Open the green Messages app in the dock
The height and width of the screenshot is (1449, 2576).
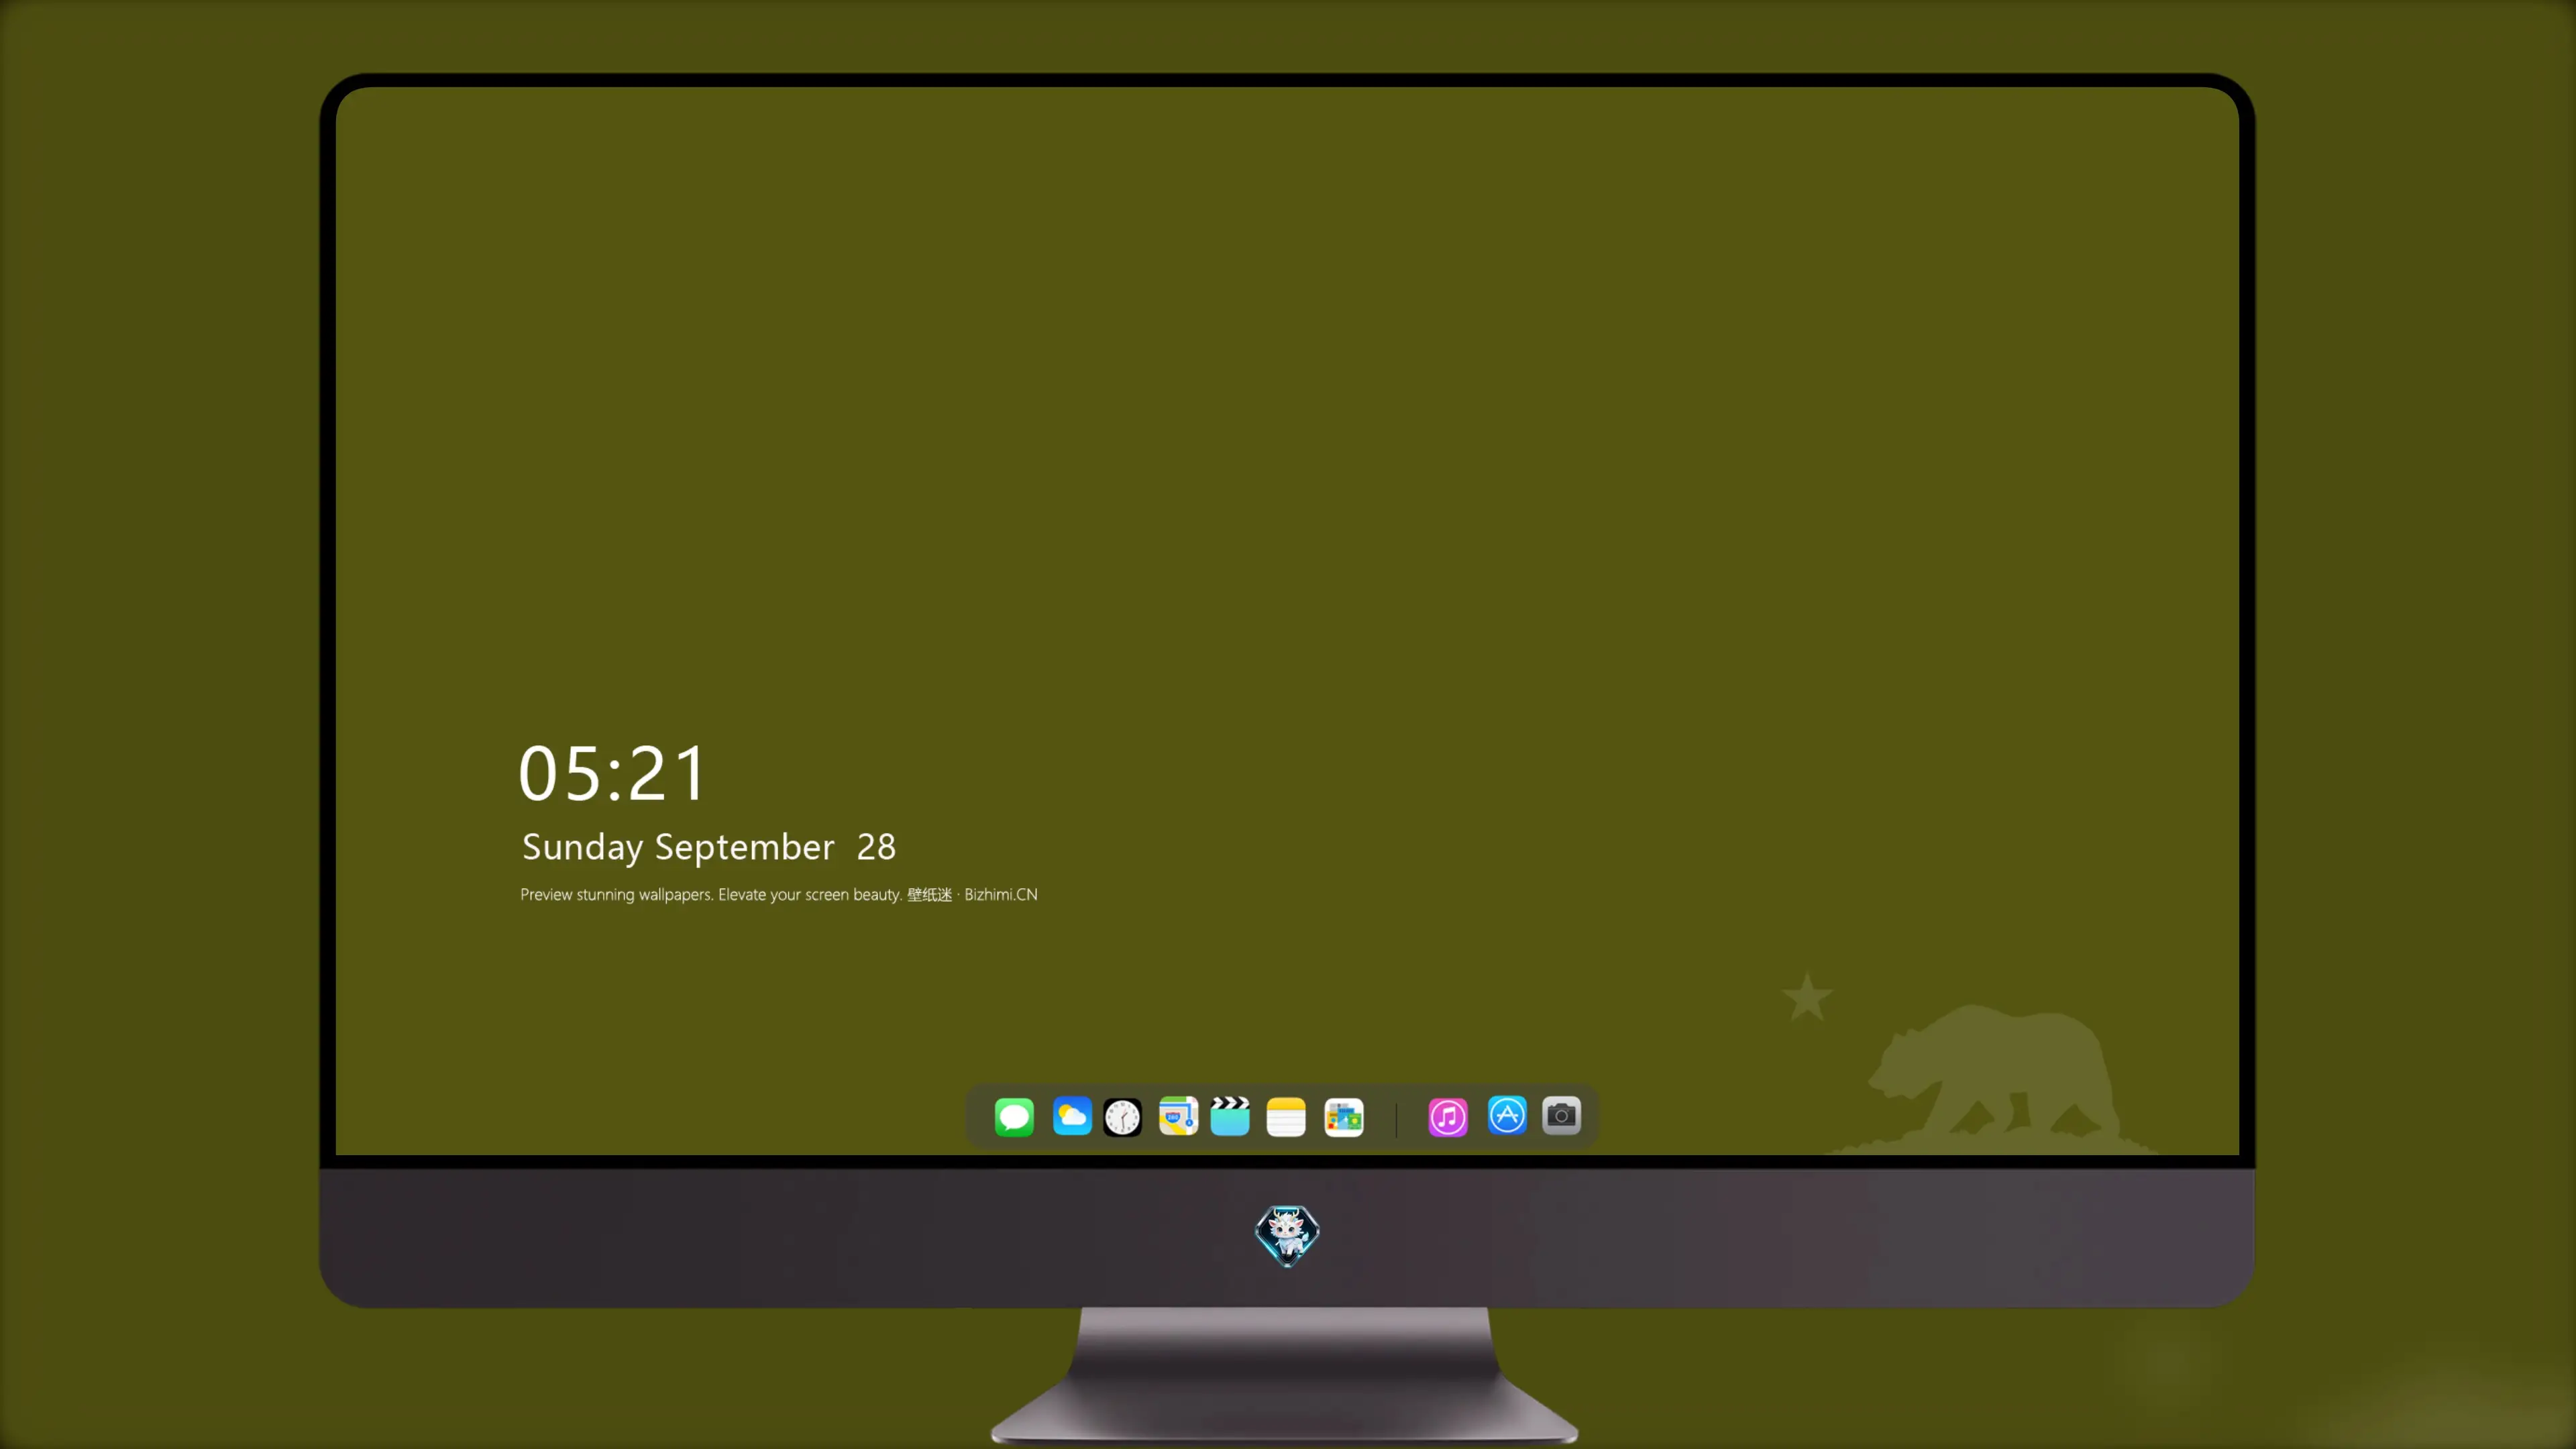tap(1014, 1116)
